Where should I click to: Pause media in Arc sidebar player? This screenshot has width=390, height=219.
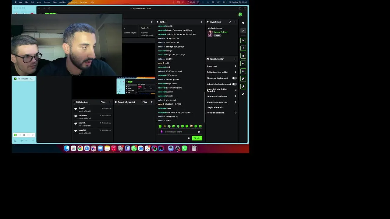pyautogui.click(x=24, y=135)
